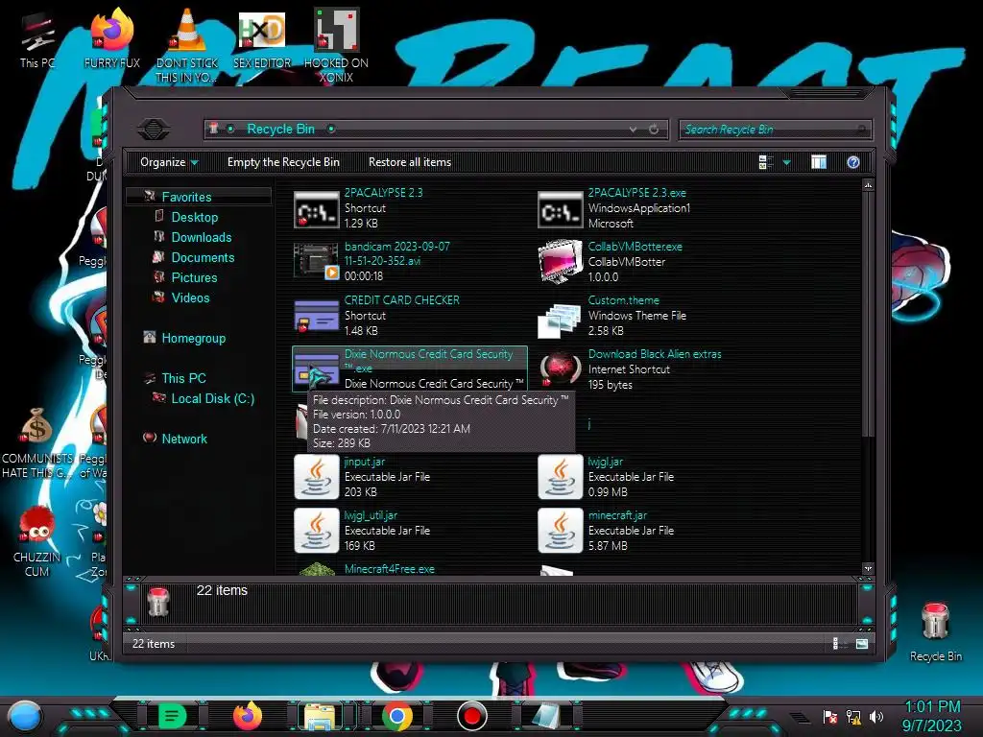Select the CollabVMBotter.exe icon

pos(560,261)
